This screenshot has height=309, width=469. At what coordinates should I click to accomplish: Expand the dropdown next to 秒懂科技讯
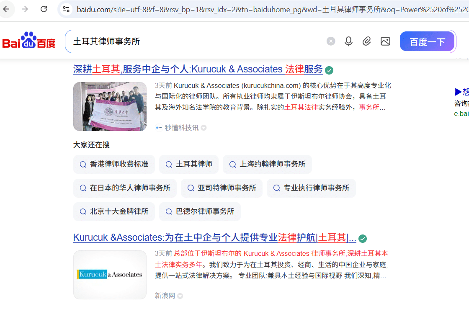tap(204, 128)
